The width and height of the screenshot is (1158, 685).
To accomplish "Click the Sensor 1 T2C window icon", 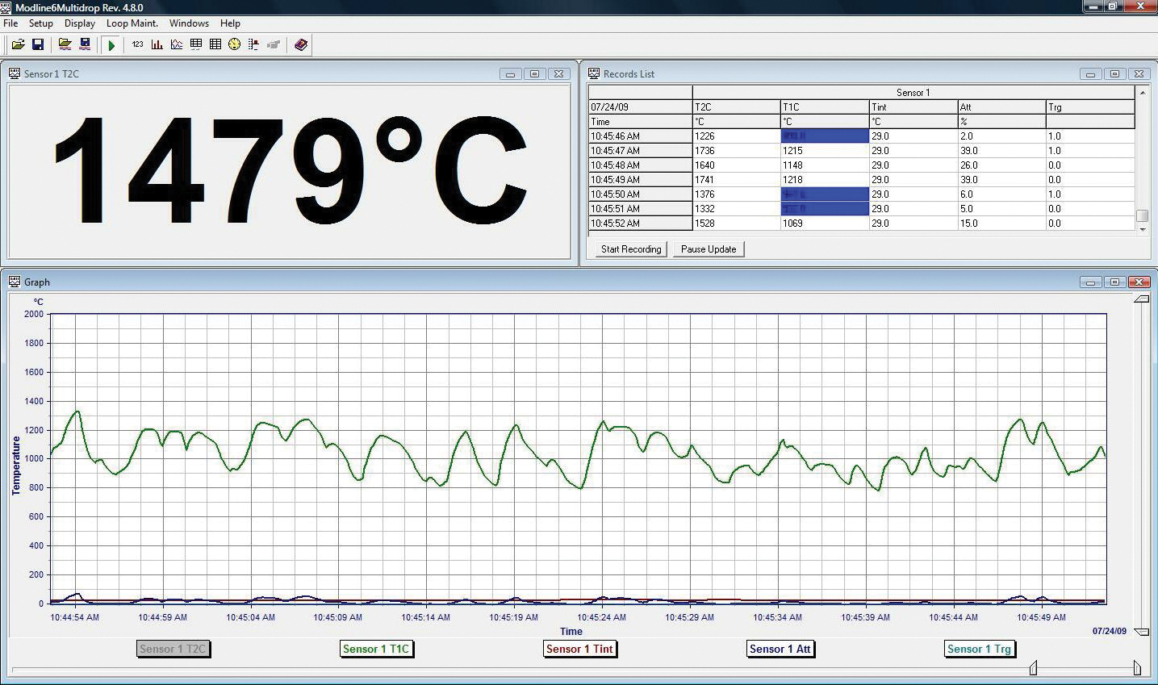I will point(15,73).
